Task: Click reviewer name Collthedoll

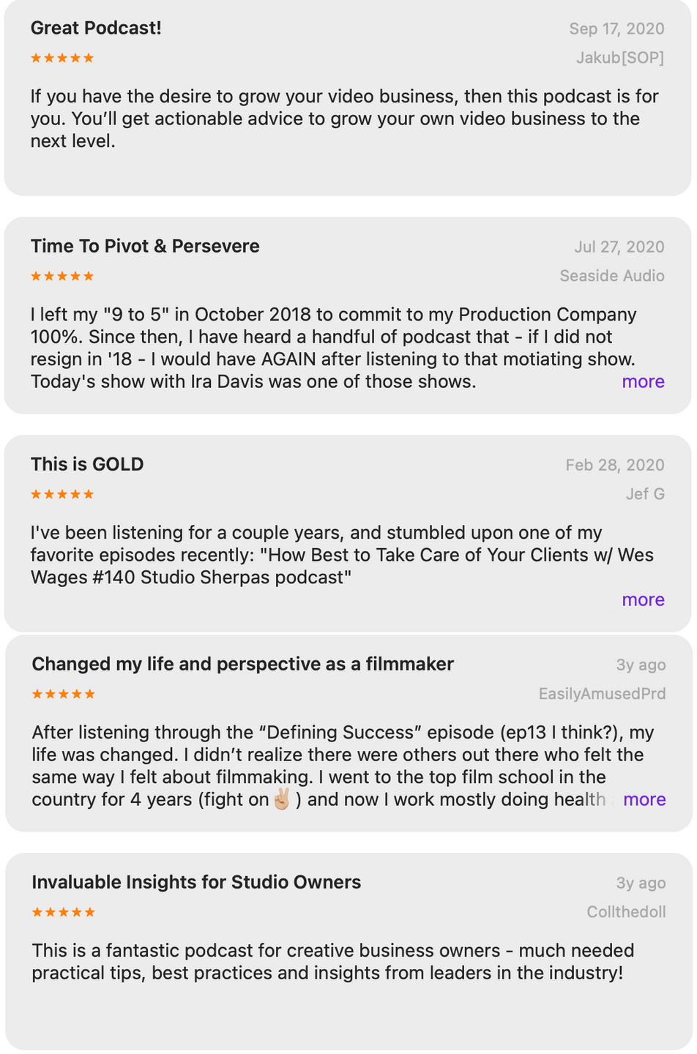Action: click(627, 912)
